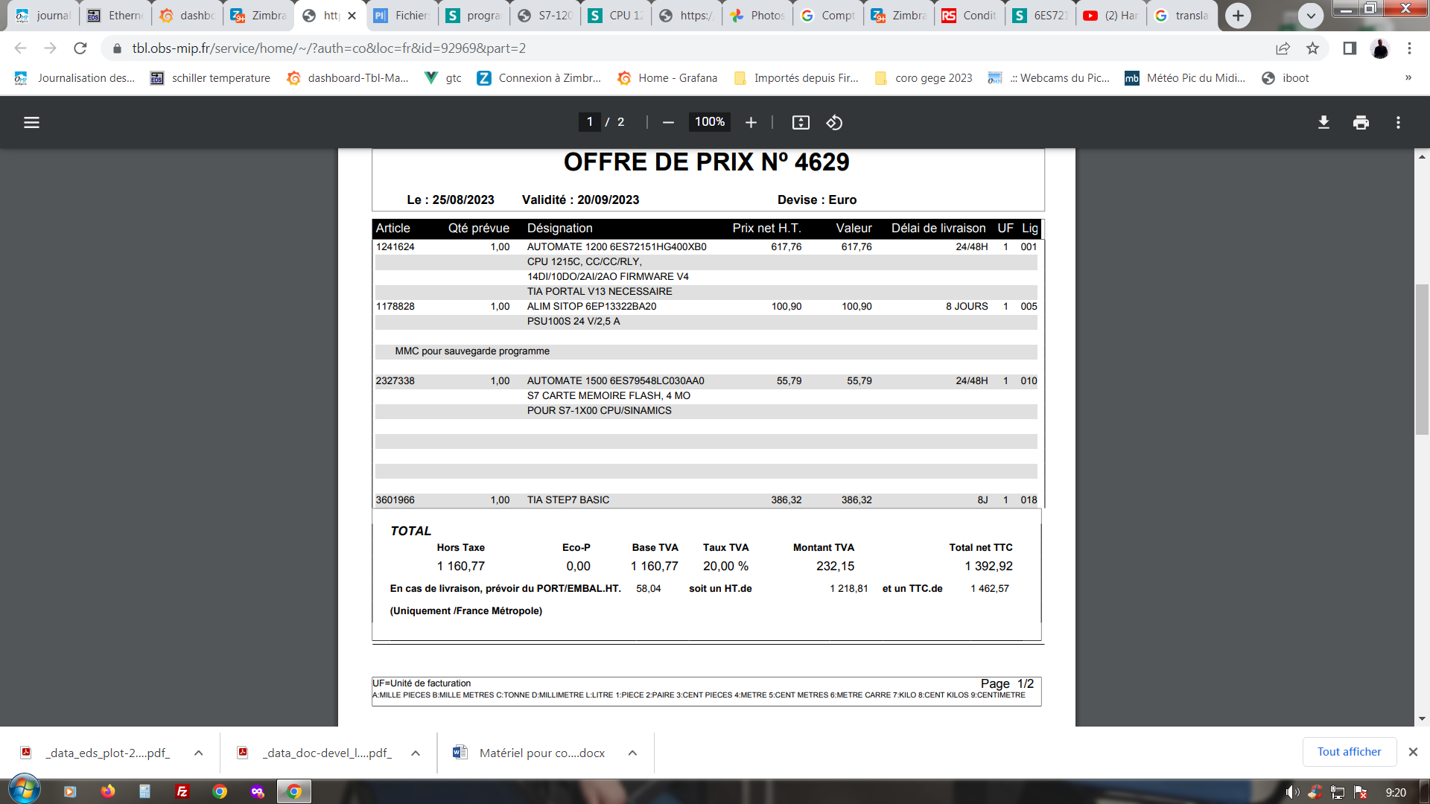Viewport: 1430px width, 804px height.
Task: Click the fit to page icon
Action: (801, 122)
